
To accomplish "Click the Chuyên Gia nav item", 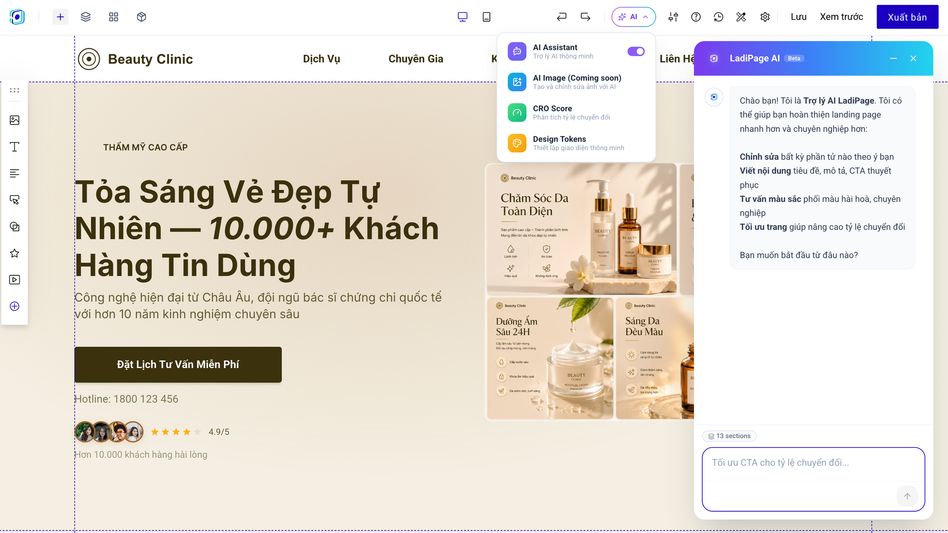I will [416, 59].
